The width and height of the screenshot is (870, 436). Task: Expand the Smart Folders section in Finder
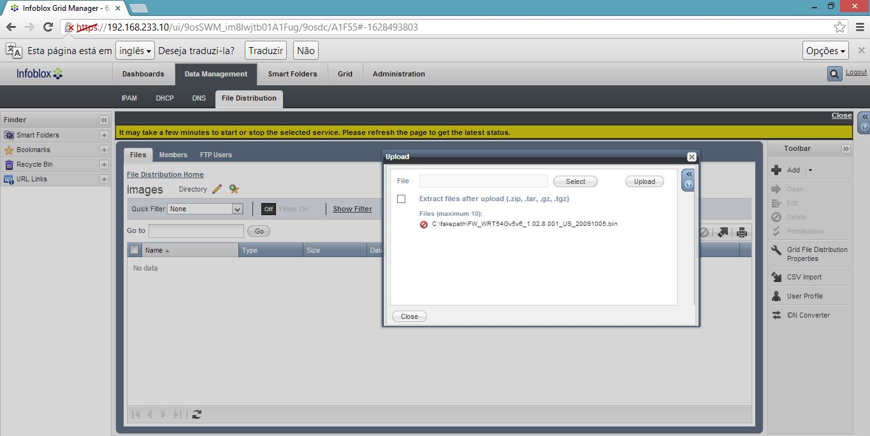pos(103,134)
